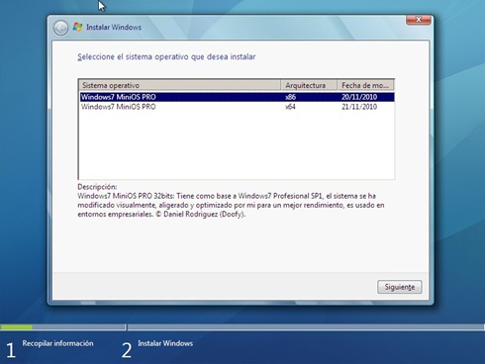Click the step 1 Recopilar información label

point(57,343)
